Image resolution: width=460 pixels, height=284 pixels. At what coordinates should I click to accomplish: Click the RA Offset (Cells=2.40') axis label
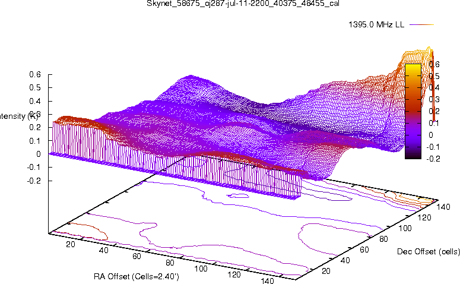point(137,276)
